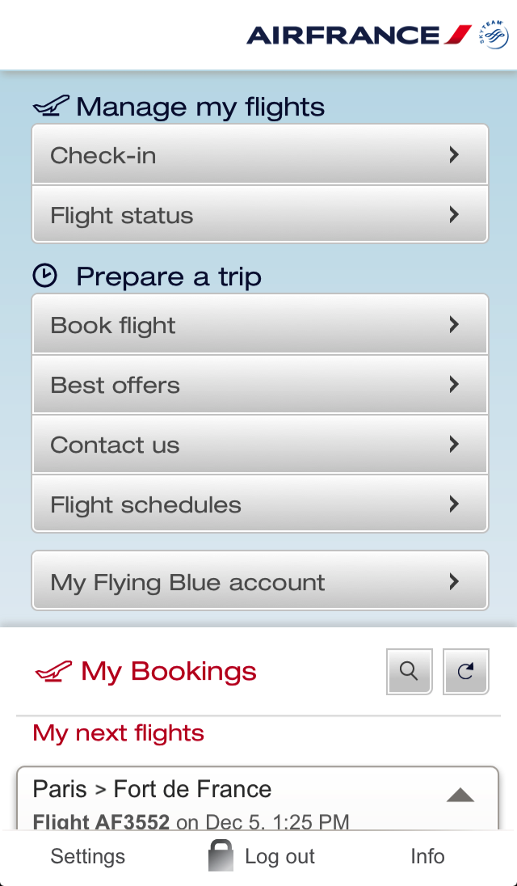Tap the Contact us button

(x=259, y=445)
